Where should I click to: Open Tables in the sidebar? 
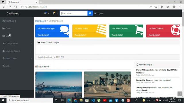click(x=7, y=36)
